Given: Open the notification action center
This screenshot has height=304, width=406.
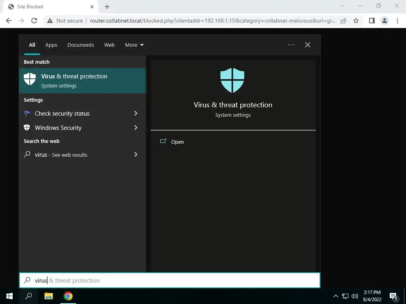Looking at the screenshot, I should (393, 296).
